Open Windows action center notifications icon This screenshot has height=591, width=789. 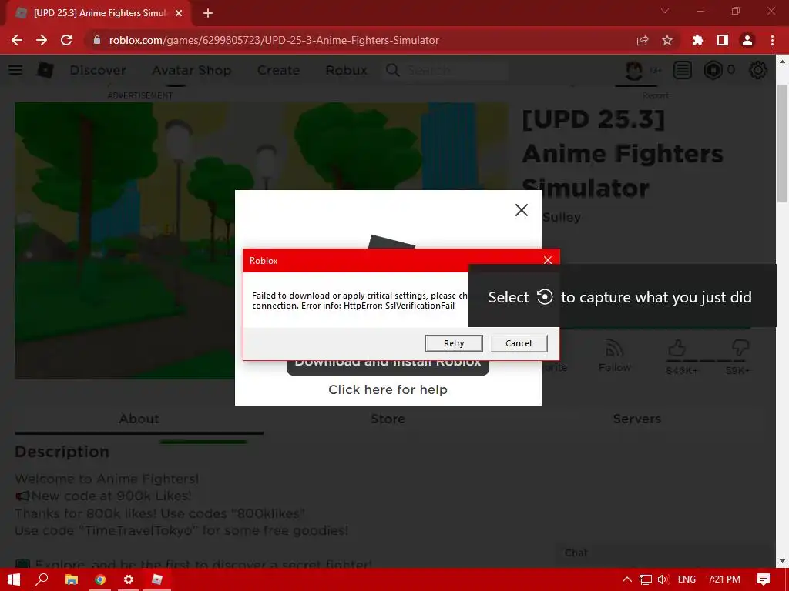(x=764, y=579)
